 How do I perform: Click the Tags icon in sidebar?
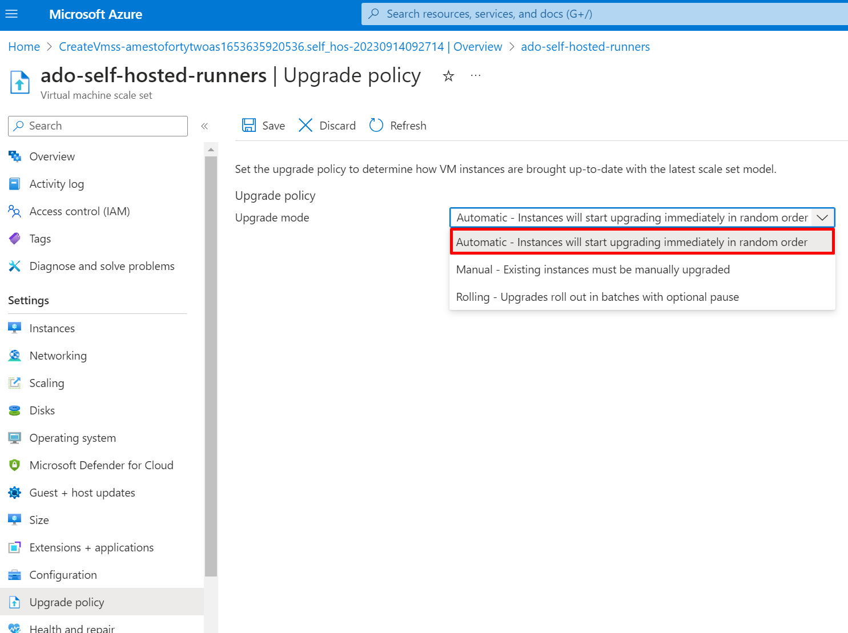tap(15, 239)
